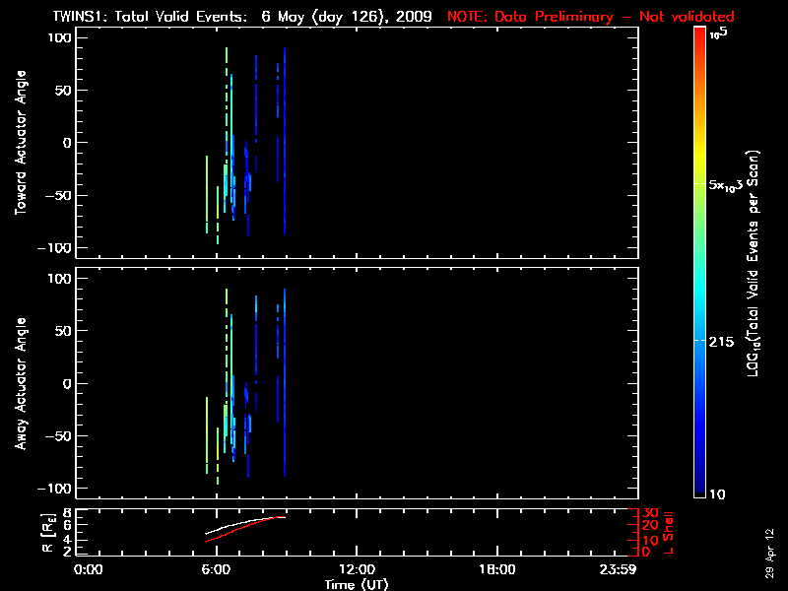Click the "10^5" color bar maximum label
This screenshot has height=591, width=788.
(719, 33)
